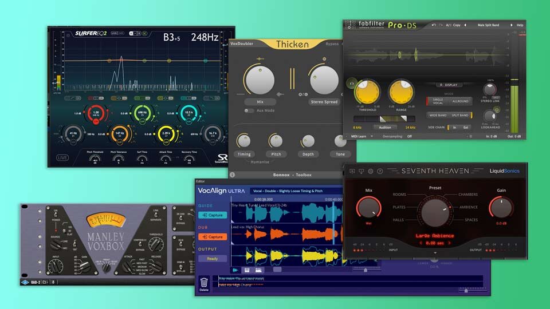Viewport: 550px width, 309px height.
Task: Open the Help menu in Pro-DS
Action: pyautogui.click(x=520, y=25)
